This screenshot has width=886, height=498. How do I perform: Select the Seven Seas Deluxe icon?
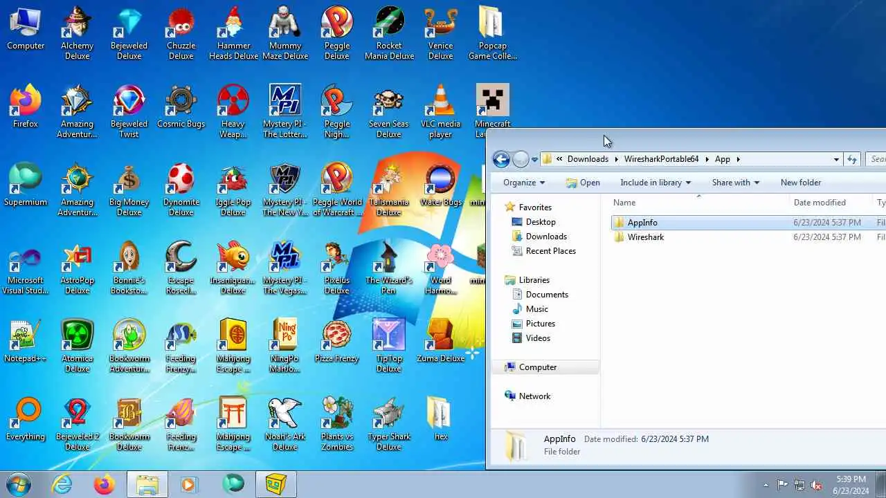(389, 111)
